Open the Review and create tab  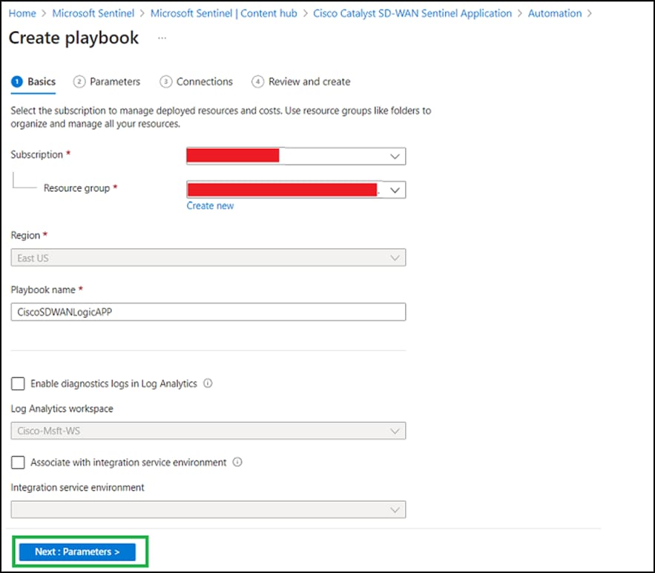click(x=301, y=82)
